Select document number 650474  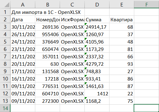coord(47,49)
